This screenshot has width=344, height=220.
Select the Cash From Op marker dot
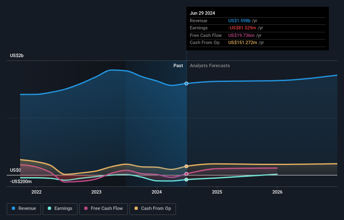pos(186,166)
